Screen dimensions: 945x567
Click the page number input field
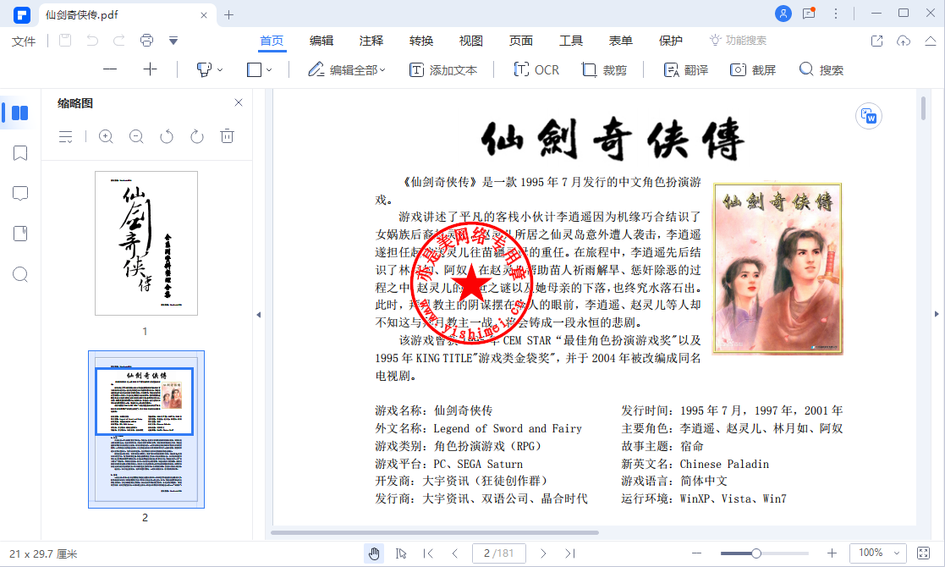(499, 553)
